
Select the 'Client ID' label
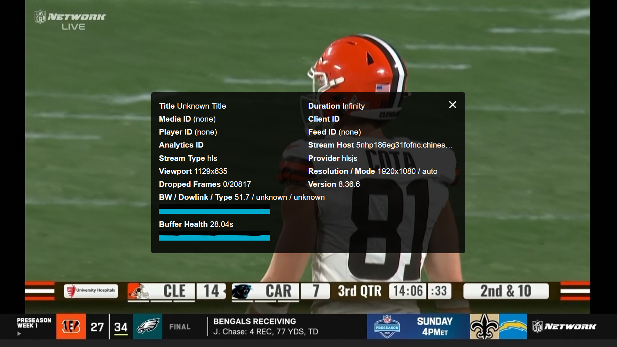coord(324,119)
